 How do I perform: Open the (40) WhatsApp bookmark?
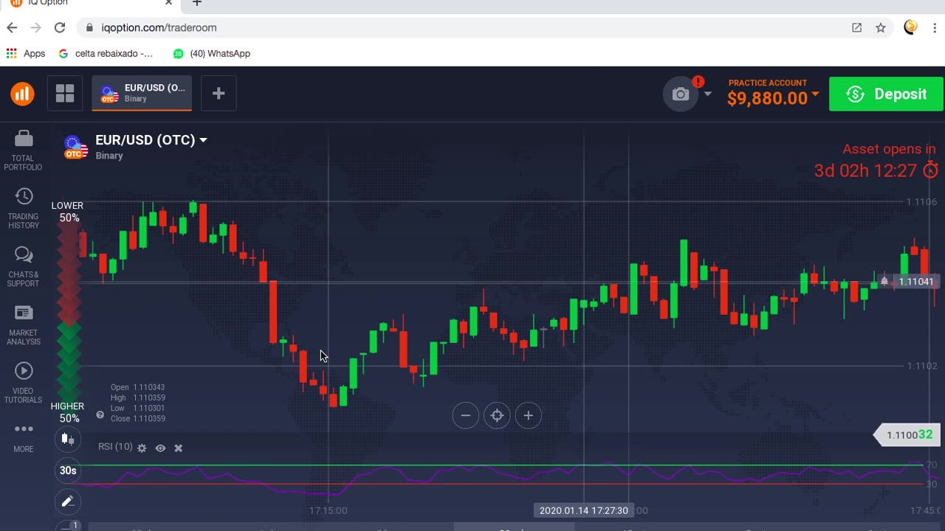[x=212, y=53]
